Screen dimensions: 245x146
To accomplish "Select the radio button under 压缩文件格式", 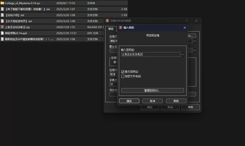I will (115, 62).
